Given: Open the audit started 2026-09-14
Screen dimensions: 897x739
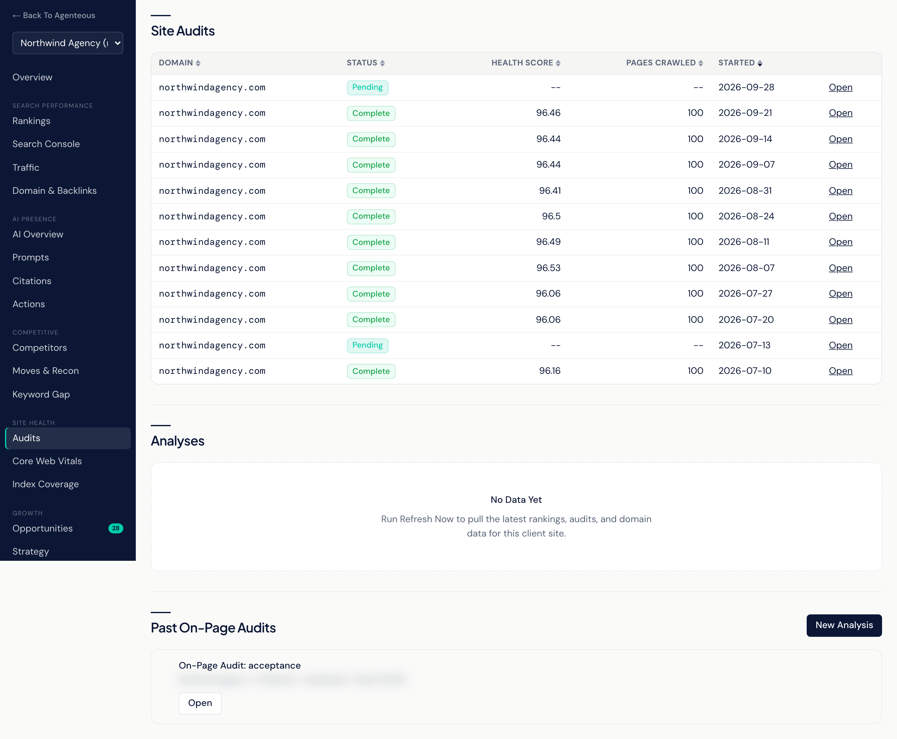Looking at the screenshot, I should click(840, 139).
